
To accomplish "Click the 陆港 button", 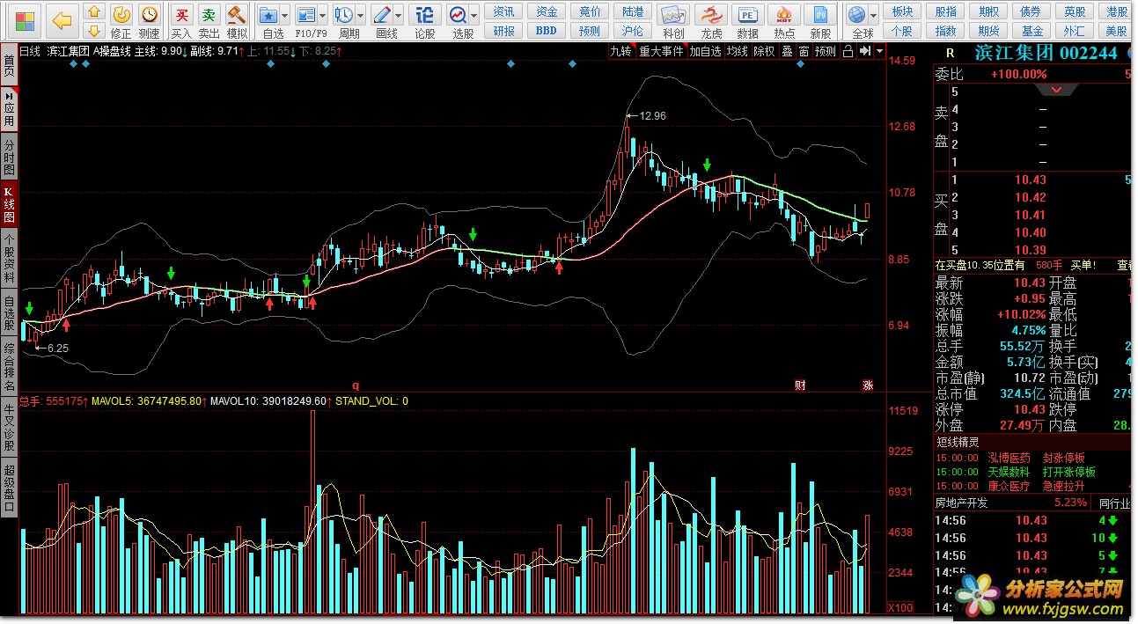I will (x=633, y=11).
